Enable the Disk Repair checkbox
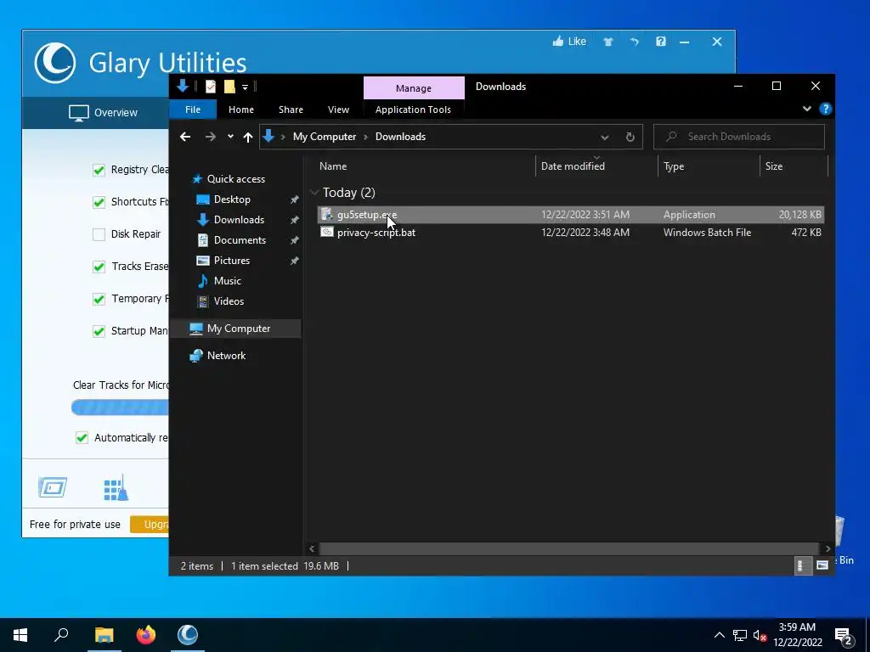Screen dimensions: 870x652 [x=99, y=234]
